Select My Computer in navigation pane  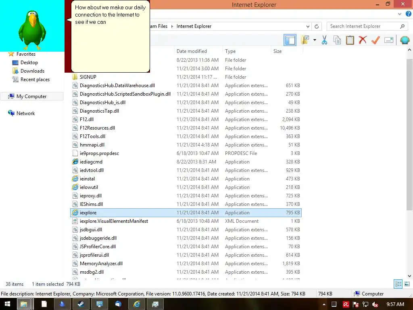point(31,96)
